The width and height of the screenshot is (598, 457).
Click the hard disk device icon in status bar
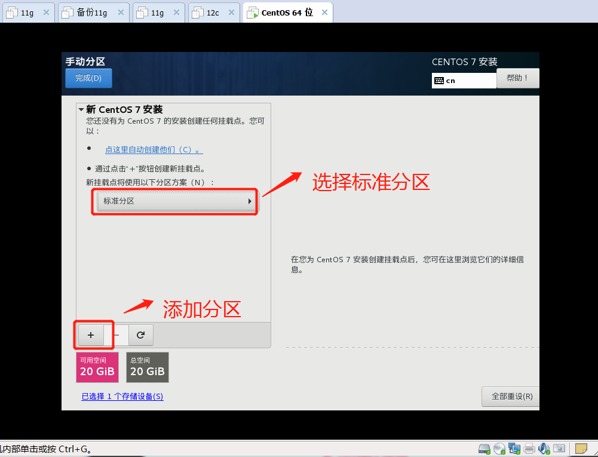(484, 449)
